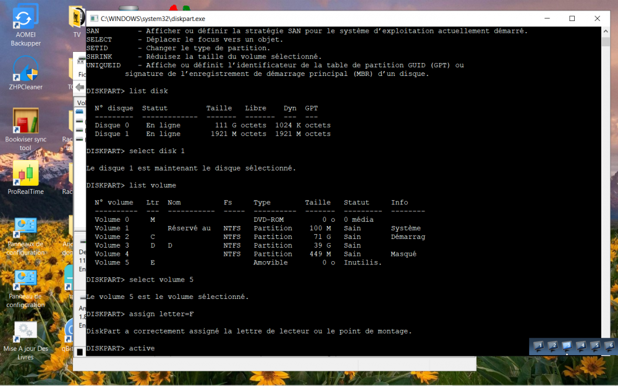Click the 'DiskPart a correctement assigné' message

[x=248, y=331]
